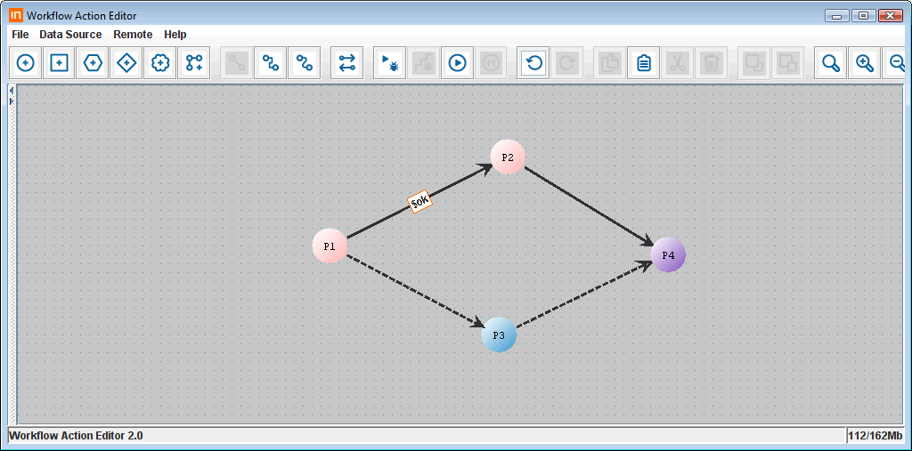Select the angled connector link tool
The image size is (912, 451).
271,63
